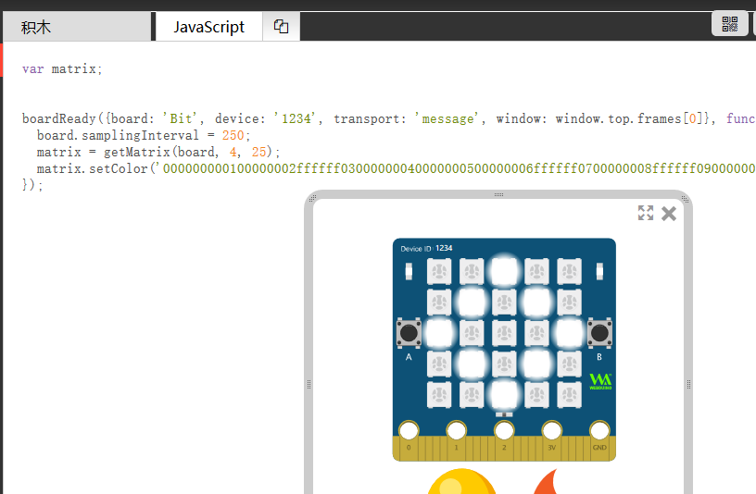Close the Bit simulator panel

tap(669, 214)
